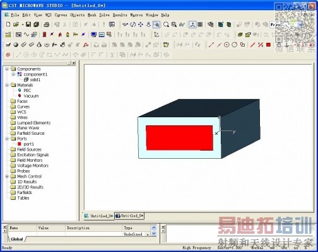Switch to the Global parameter tab

pos(17,239)
